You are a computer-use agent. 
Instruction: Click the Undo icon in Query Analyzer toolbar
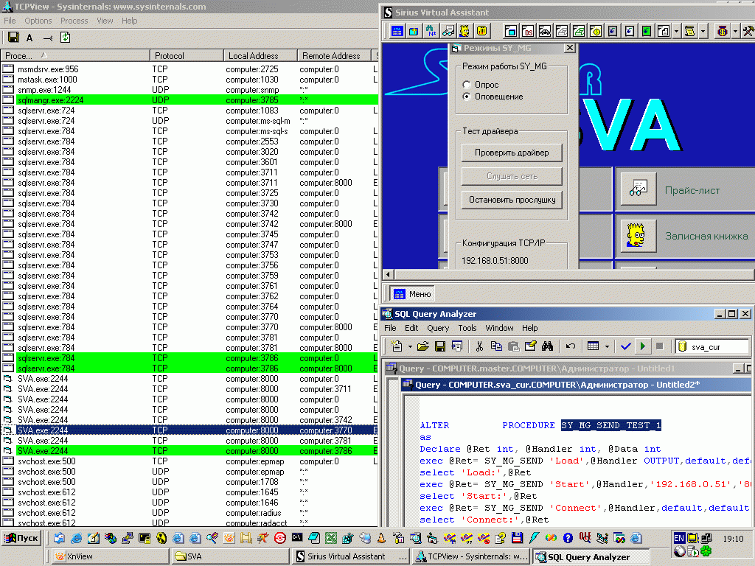(x=571, y=346)
